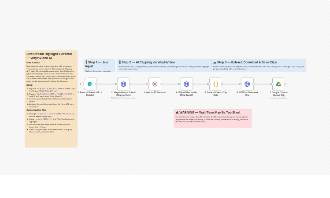The height and width of the screenshot is (198, 330).
Task: Click the 'Customization Tips' heading
Action: point(36,110)
